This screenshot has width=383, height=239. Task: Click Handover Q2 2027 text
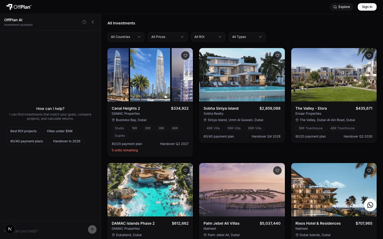coord(174,144)
